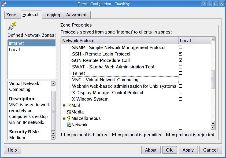
Task: Click the protocol list scrollbar thumb
Action: point(213,80)
